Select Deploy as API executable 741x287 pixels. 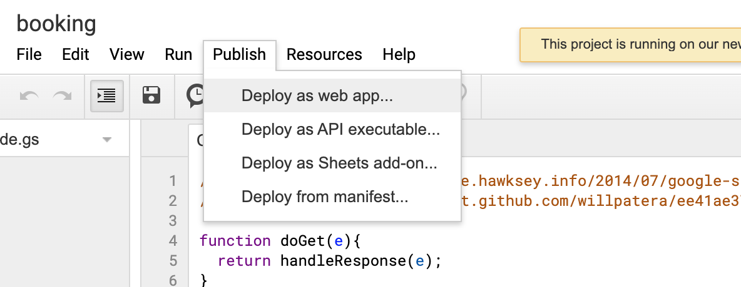point(340,130)
